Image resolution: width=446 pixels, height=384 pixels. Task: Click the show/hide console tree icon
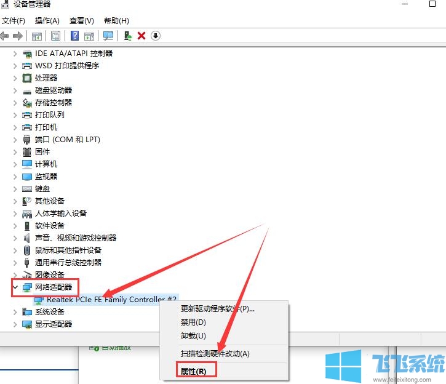(37, 36)
